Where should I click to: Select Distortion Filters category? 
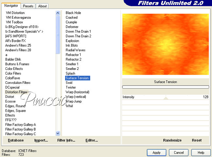16,92
